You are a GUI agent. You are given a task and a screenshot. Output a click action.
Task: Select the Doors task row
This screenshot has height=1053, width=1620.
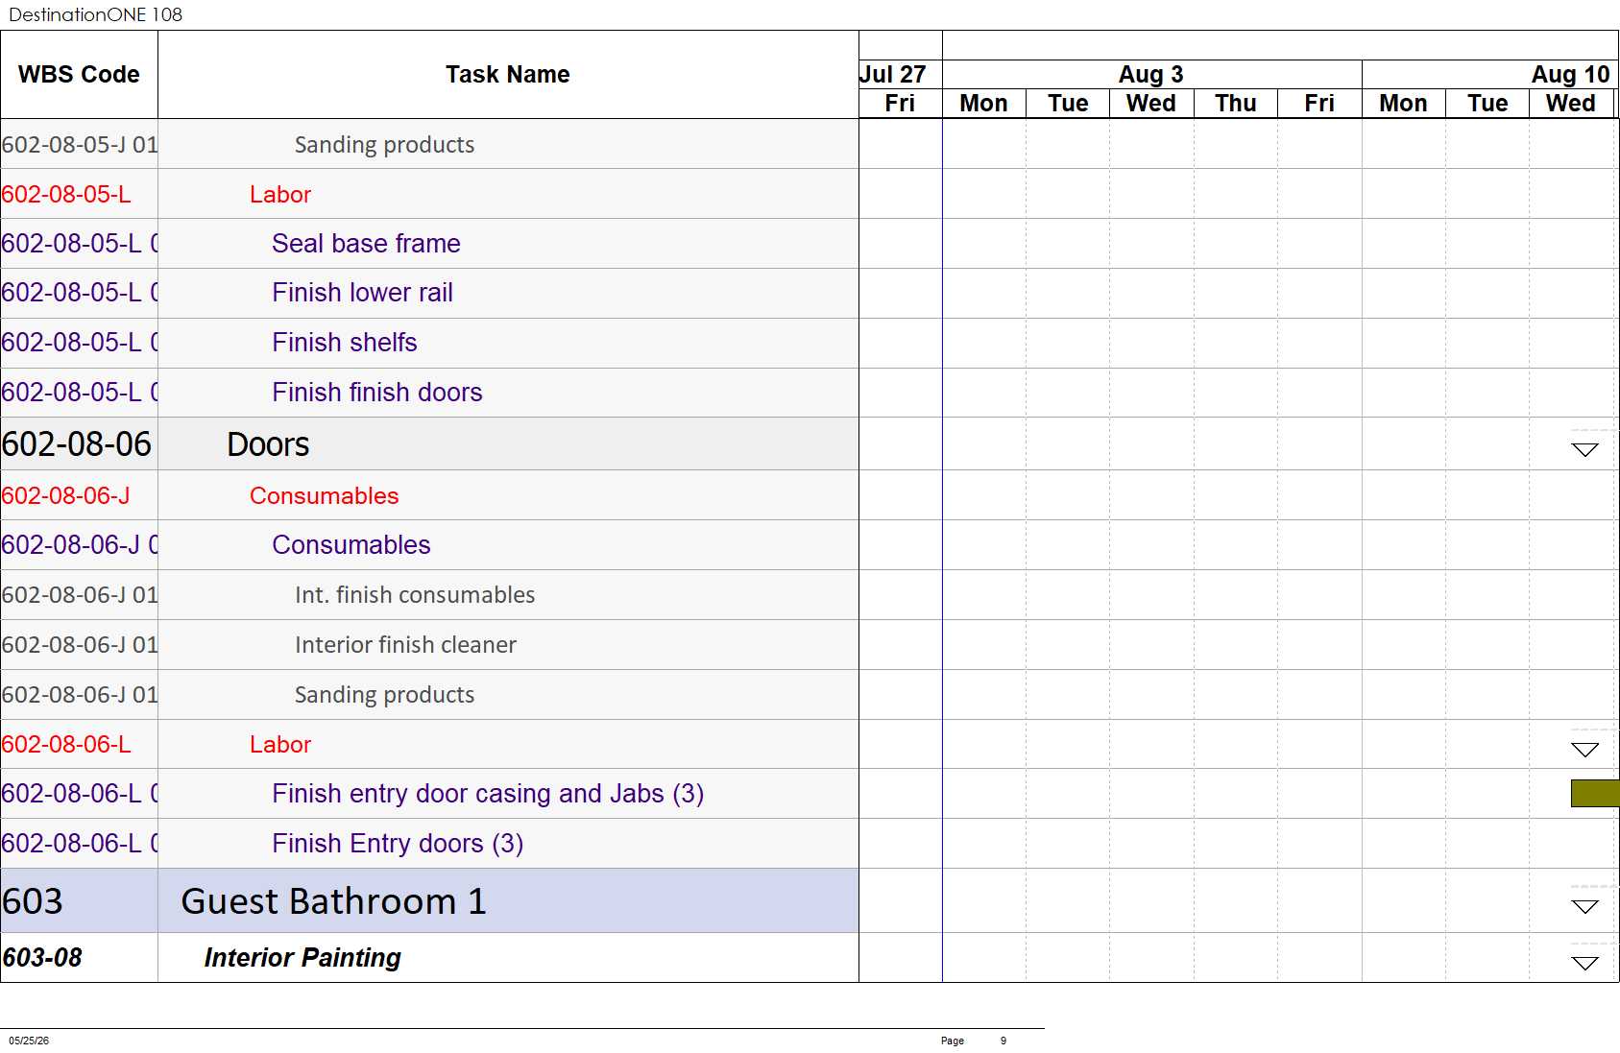pos(429,443)
